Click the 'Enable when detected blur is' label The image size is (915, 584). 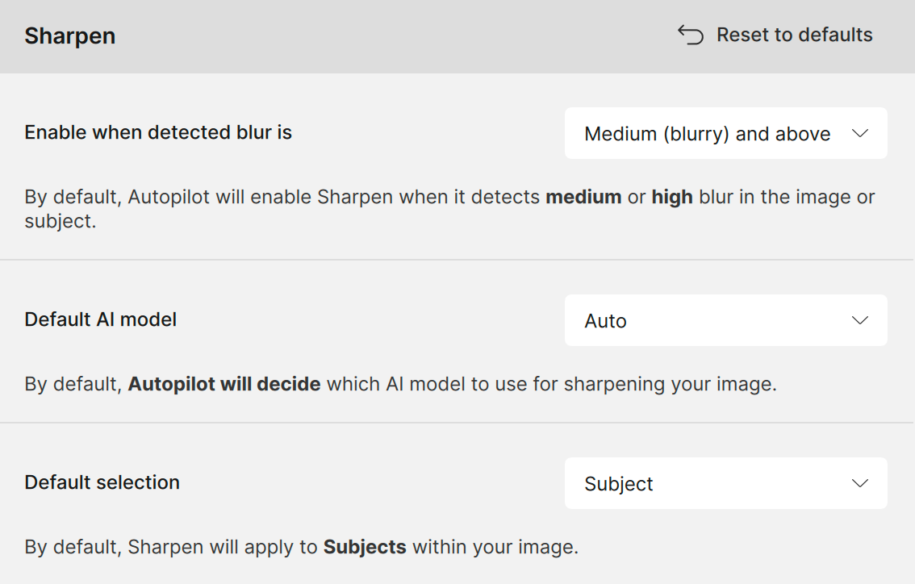[158, 132]
